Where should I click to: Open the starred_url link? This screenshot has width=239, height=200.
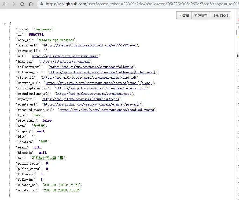[99, 83]
